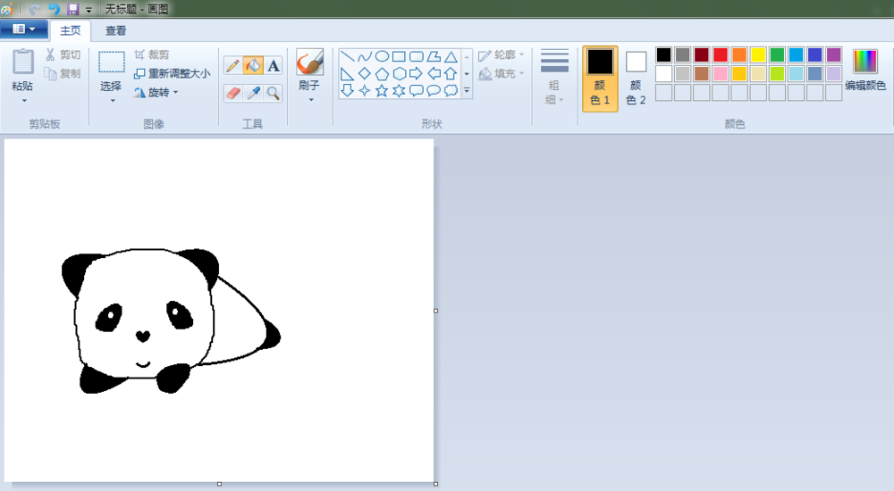Choose the Triangle shape

451,56
